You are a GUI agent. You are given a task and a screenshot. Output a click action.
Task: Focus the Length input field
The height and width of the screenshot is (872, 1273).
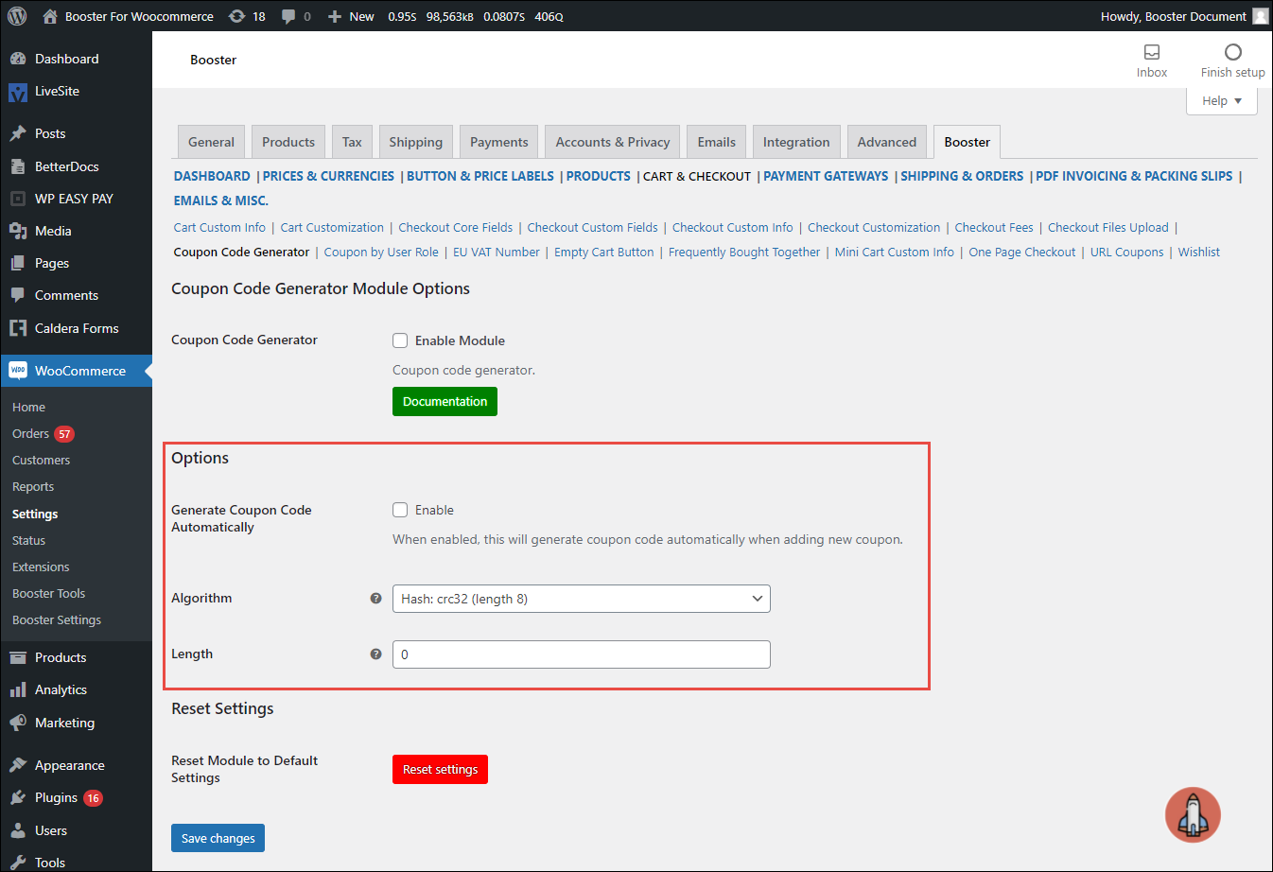tap(581, 654)
